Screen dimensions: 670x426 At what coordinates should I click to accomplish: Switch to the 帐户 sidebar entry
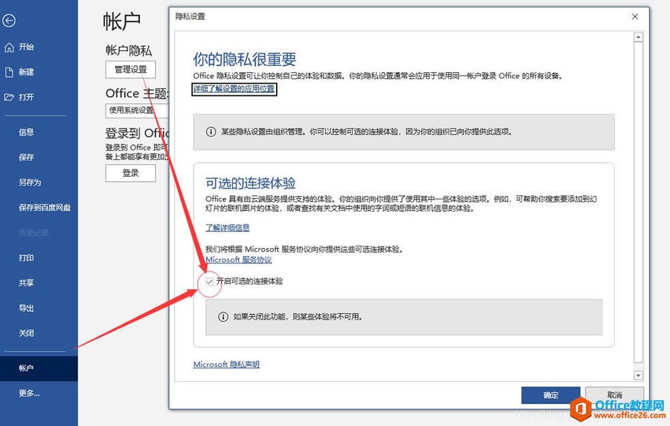(27, 367)
